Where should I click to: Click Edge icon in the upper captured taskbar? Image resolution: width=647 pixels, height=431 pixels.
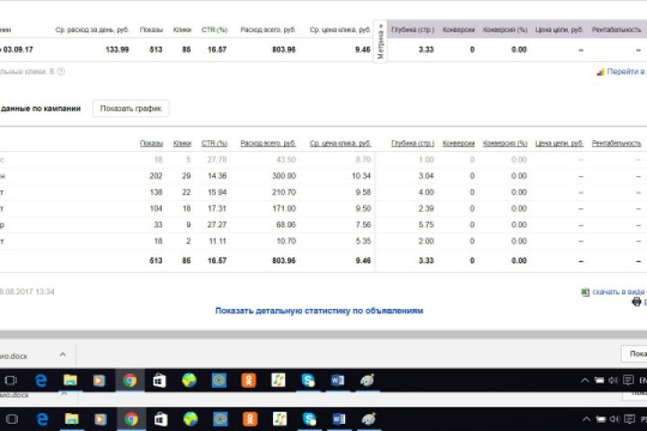click(40, 381)
